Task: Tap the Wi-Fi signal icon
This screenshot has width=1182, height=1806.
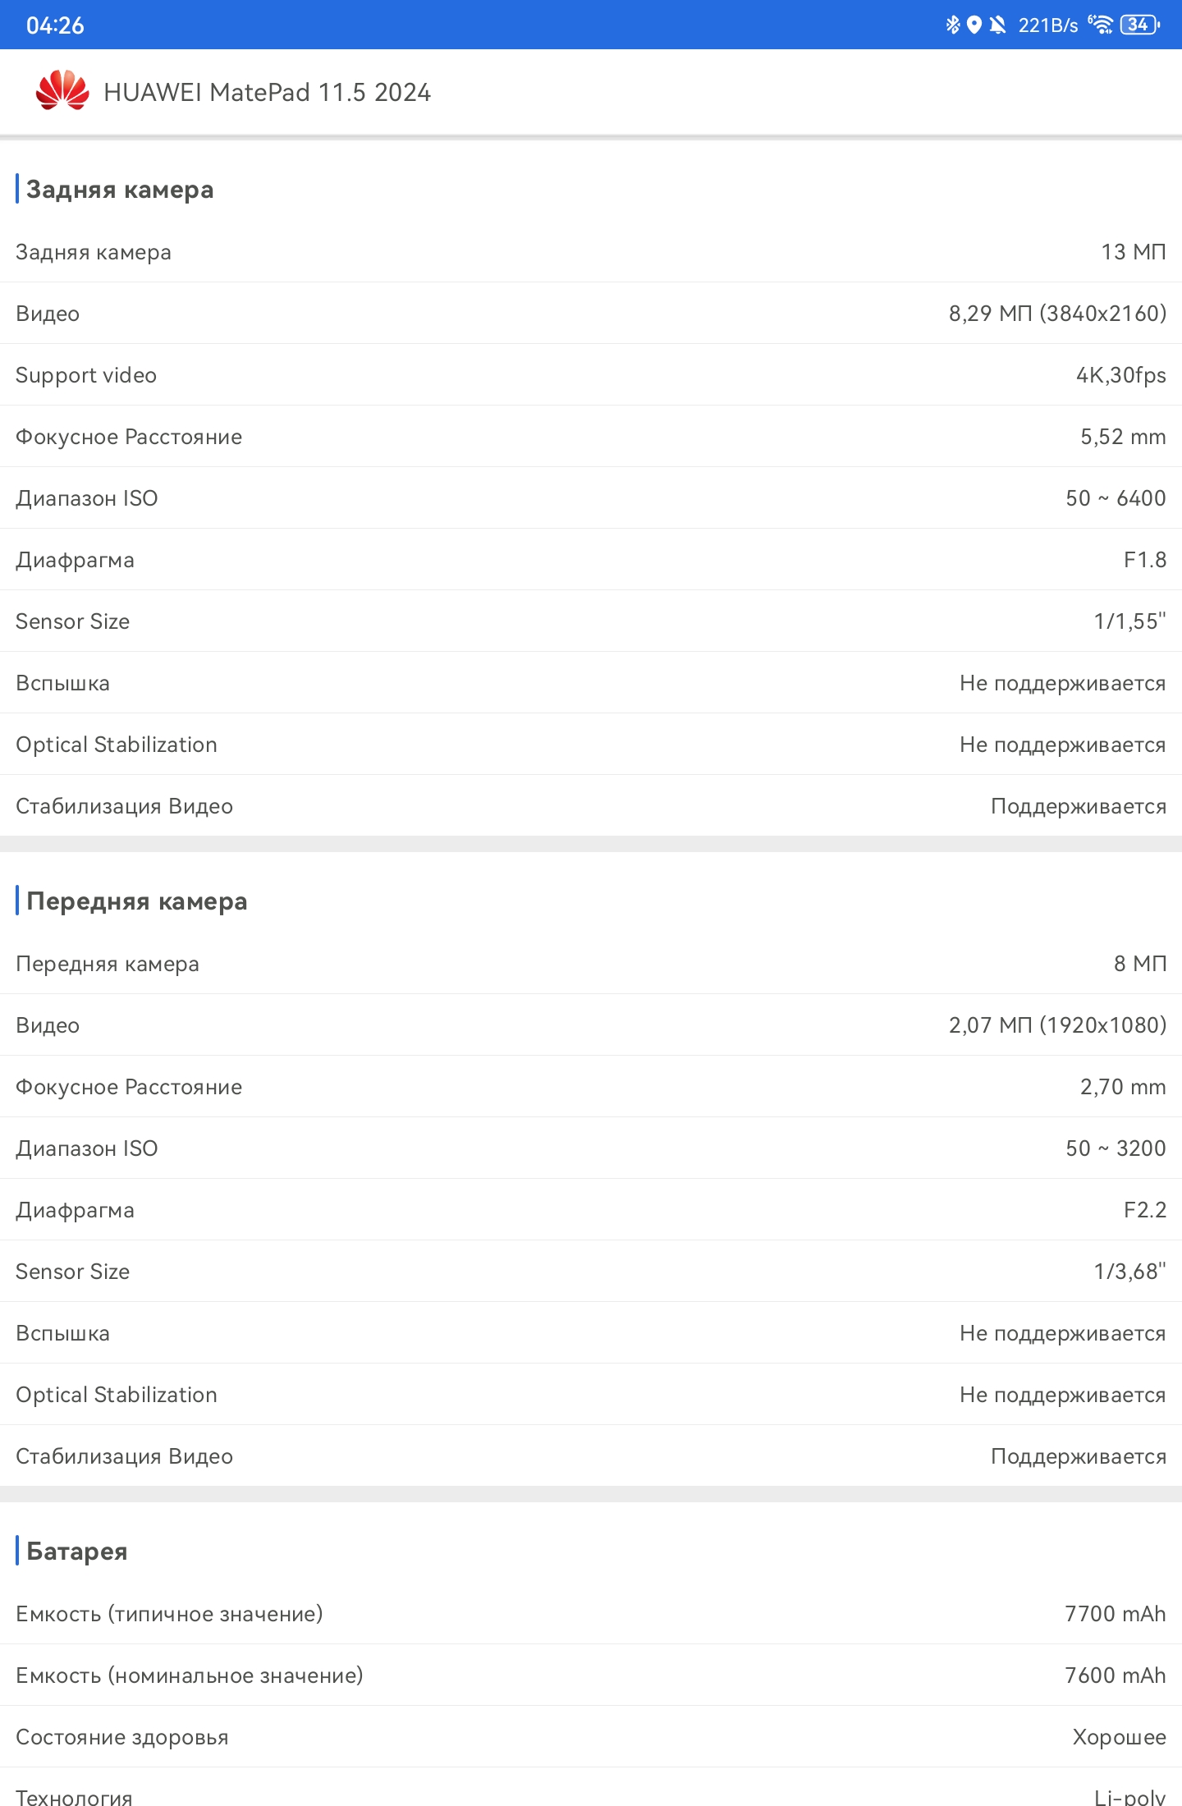Action: 1100,25
